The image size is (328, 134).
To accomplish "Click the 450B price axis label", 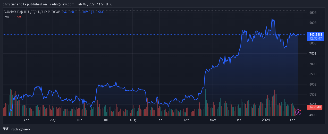I will (313, 115).
